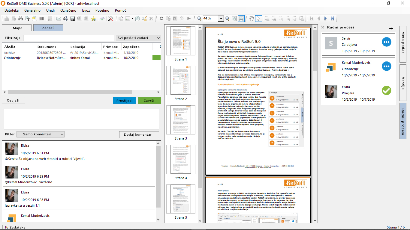Go to the next page arrow
This screenshot has width=410, height=230.
point(326,19)
